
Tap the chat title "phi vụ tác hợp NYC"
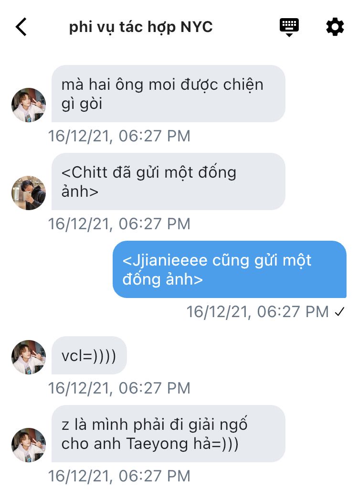(x=141, y=27)
